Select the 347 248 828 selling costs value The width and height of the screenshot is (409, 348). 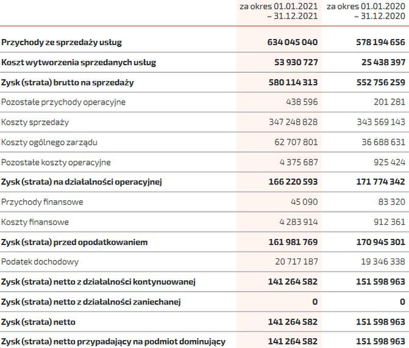293,123
